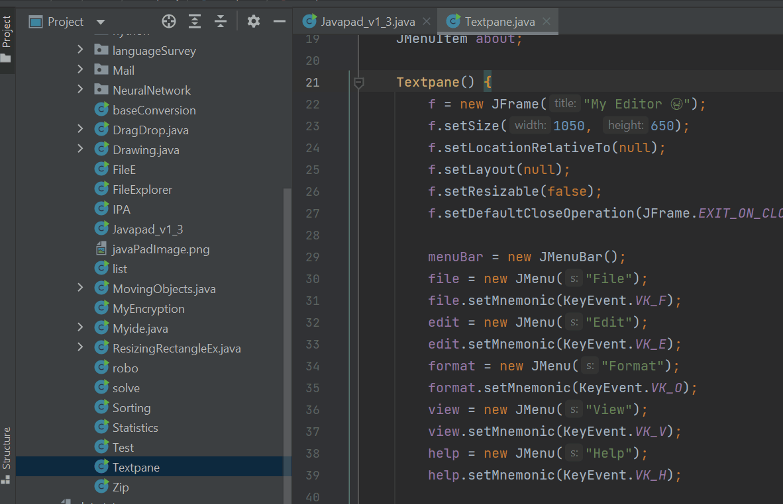
Task: Click the class icon beside Zip
Action: 101,487
